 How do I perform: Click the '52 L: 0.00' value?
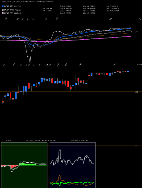47,11
